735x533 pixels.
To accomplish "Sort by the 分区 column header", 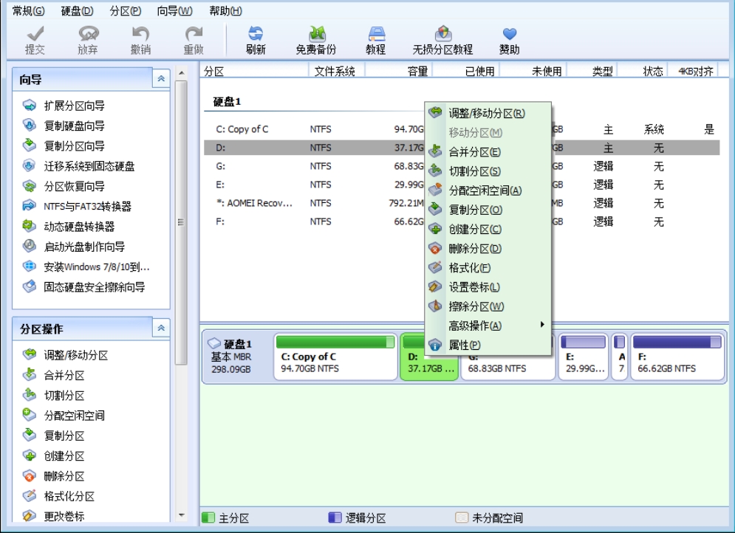I will pyautogui.click(x=254, y=71).
